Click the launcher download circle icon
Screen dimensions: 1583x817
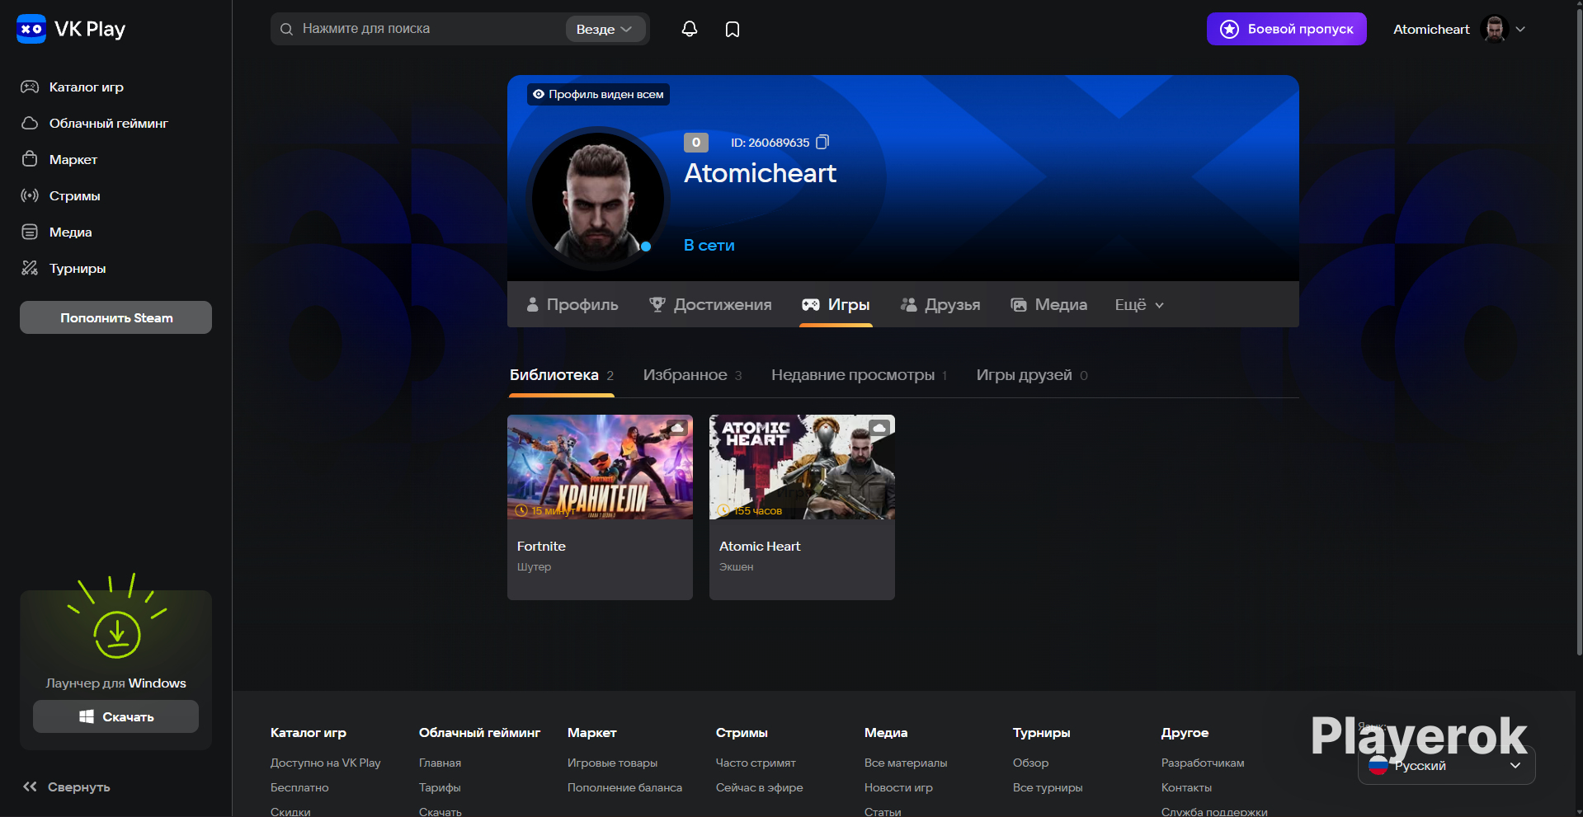tap(117, 634)
